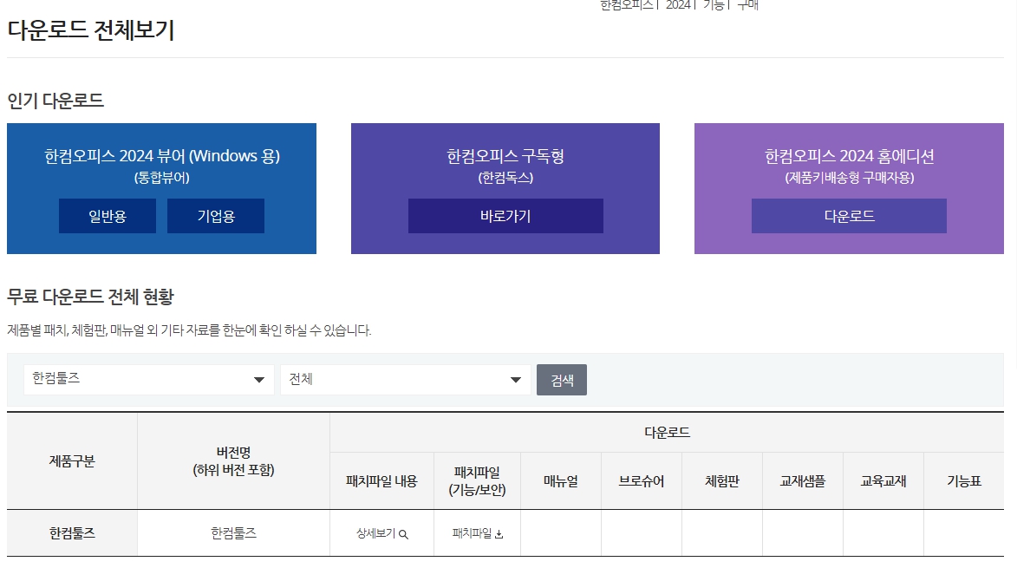1017x568 pixels.
Task: Click the 교재샘플 column header
Action: [802, 481]
